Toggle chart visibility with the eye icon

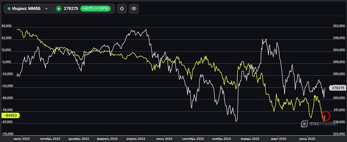[134, 9]
